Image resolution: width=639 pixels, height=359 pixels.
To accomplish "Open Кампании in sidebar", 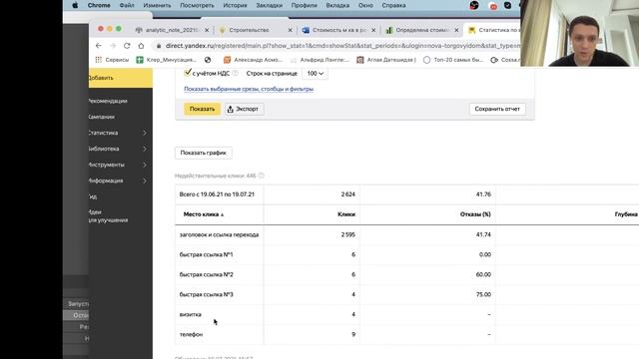I will (102, 117).
